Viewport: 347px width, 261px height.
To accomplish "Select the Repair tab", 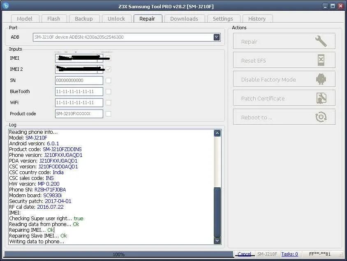I will click(147, 19).
